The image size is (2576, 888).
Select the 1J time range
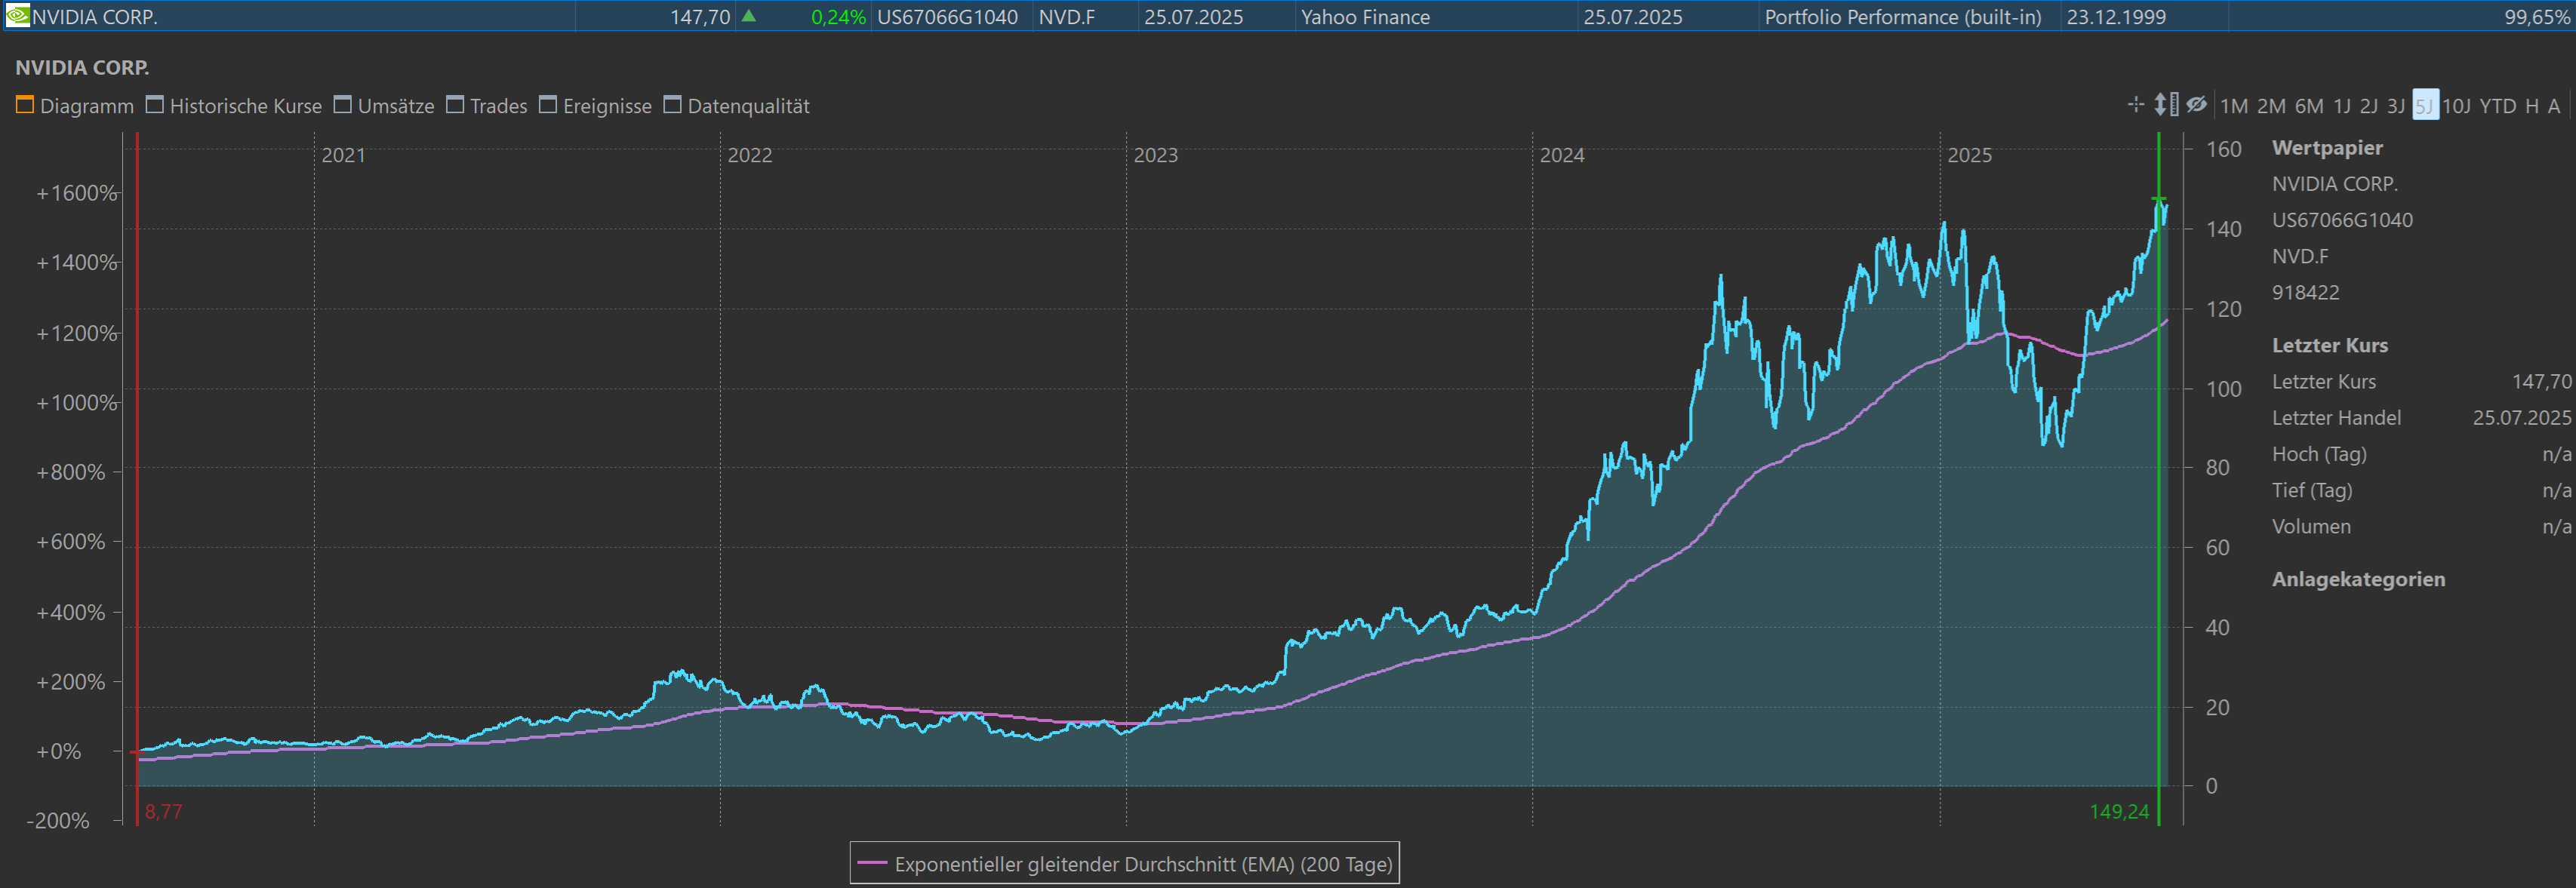(2342, 106)
